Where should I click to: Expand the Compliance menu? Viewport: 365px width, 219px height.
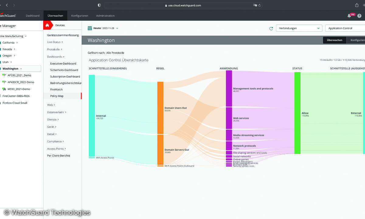point(56,141)
